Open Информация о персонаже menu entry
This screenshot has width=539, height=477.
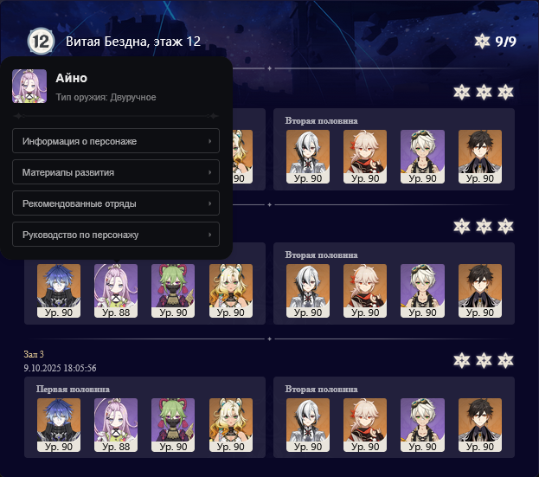116,140
